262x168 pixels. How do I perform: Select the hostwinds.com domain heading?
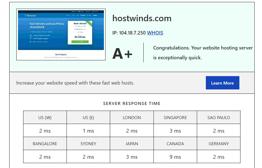142,18
